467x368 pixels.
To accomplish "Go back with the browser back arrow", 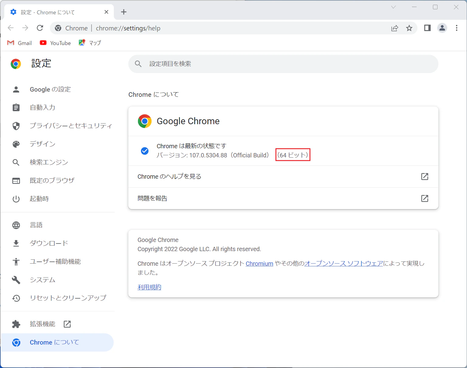I will (x=11, y=28).
